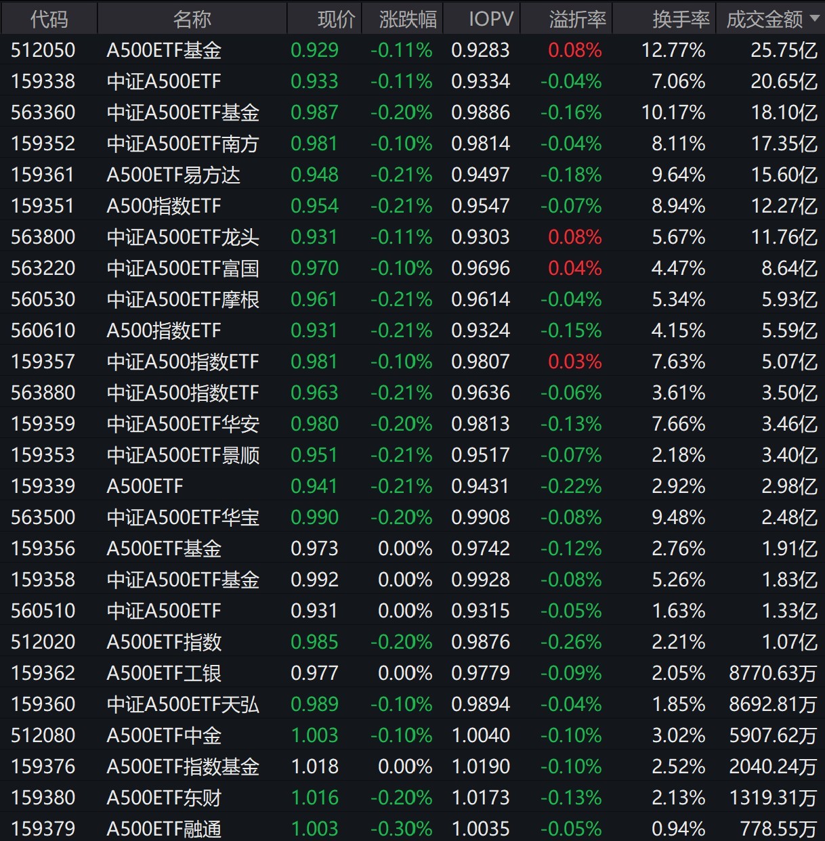Image resolution: width=825 pixels, height=841 pixels.
Task: Click the 名称 column header
Action: (x=192, y=19)
